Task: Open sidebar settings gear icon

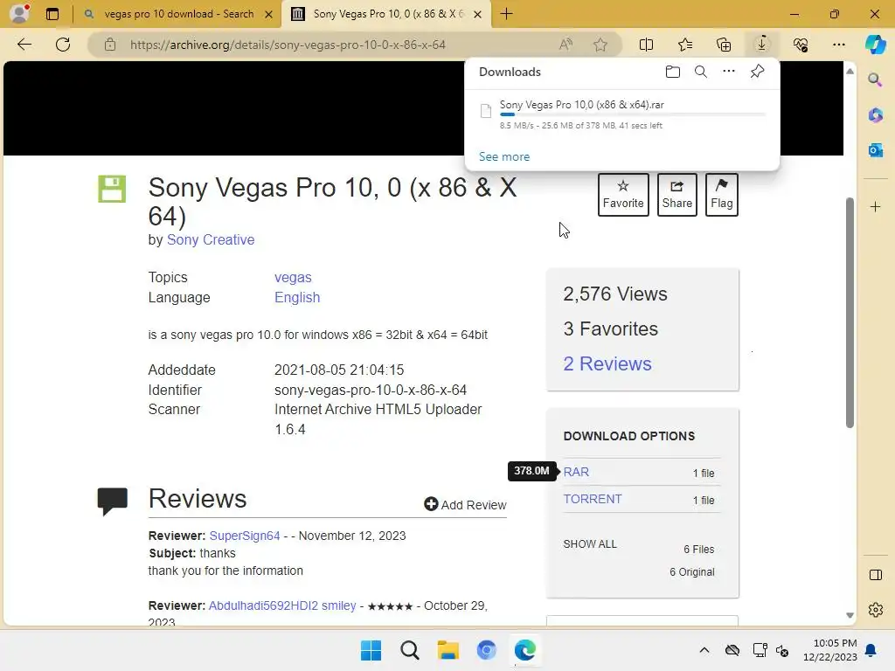Action: point(875,610)
